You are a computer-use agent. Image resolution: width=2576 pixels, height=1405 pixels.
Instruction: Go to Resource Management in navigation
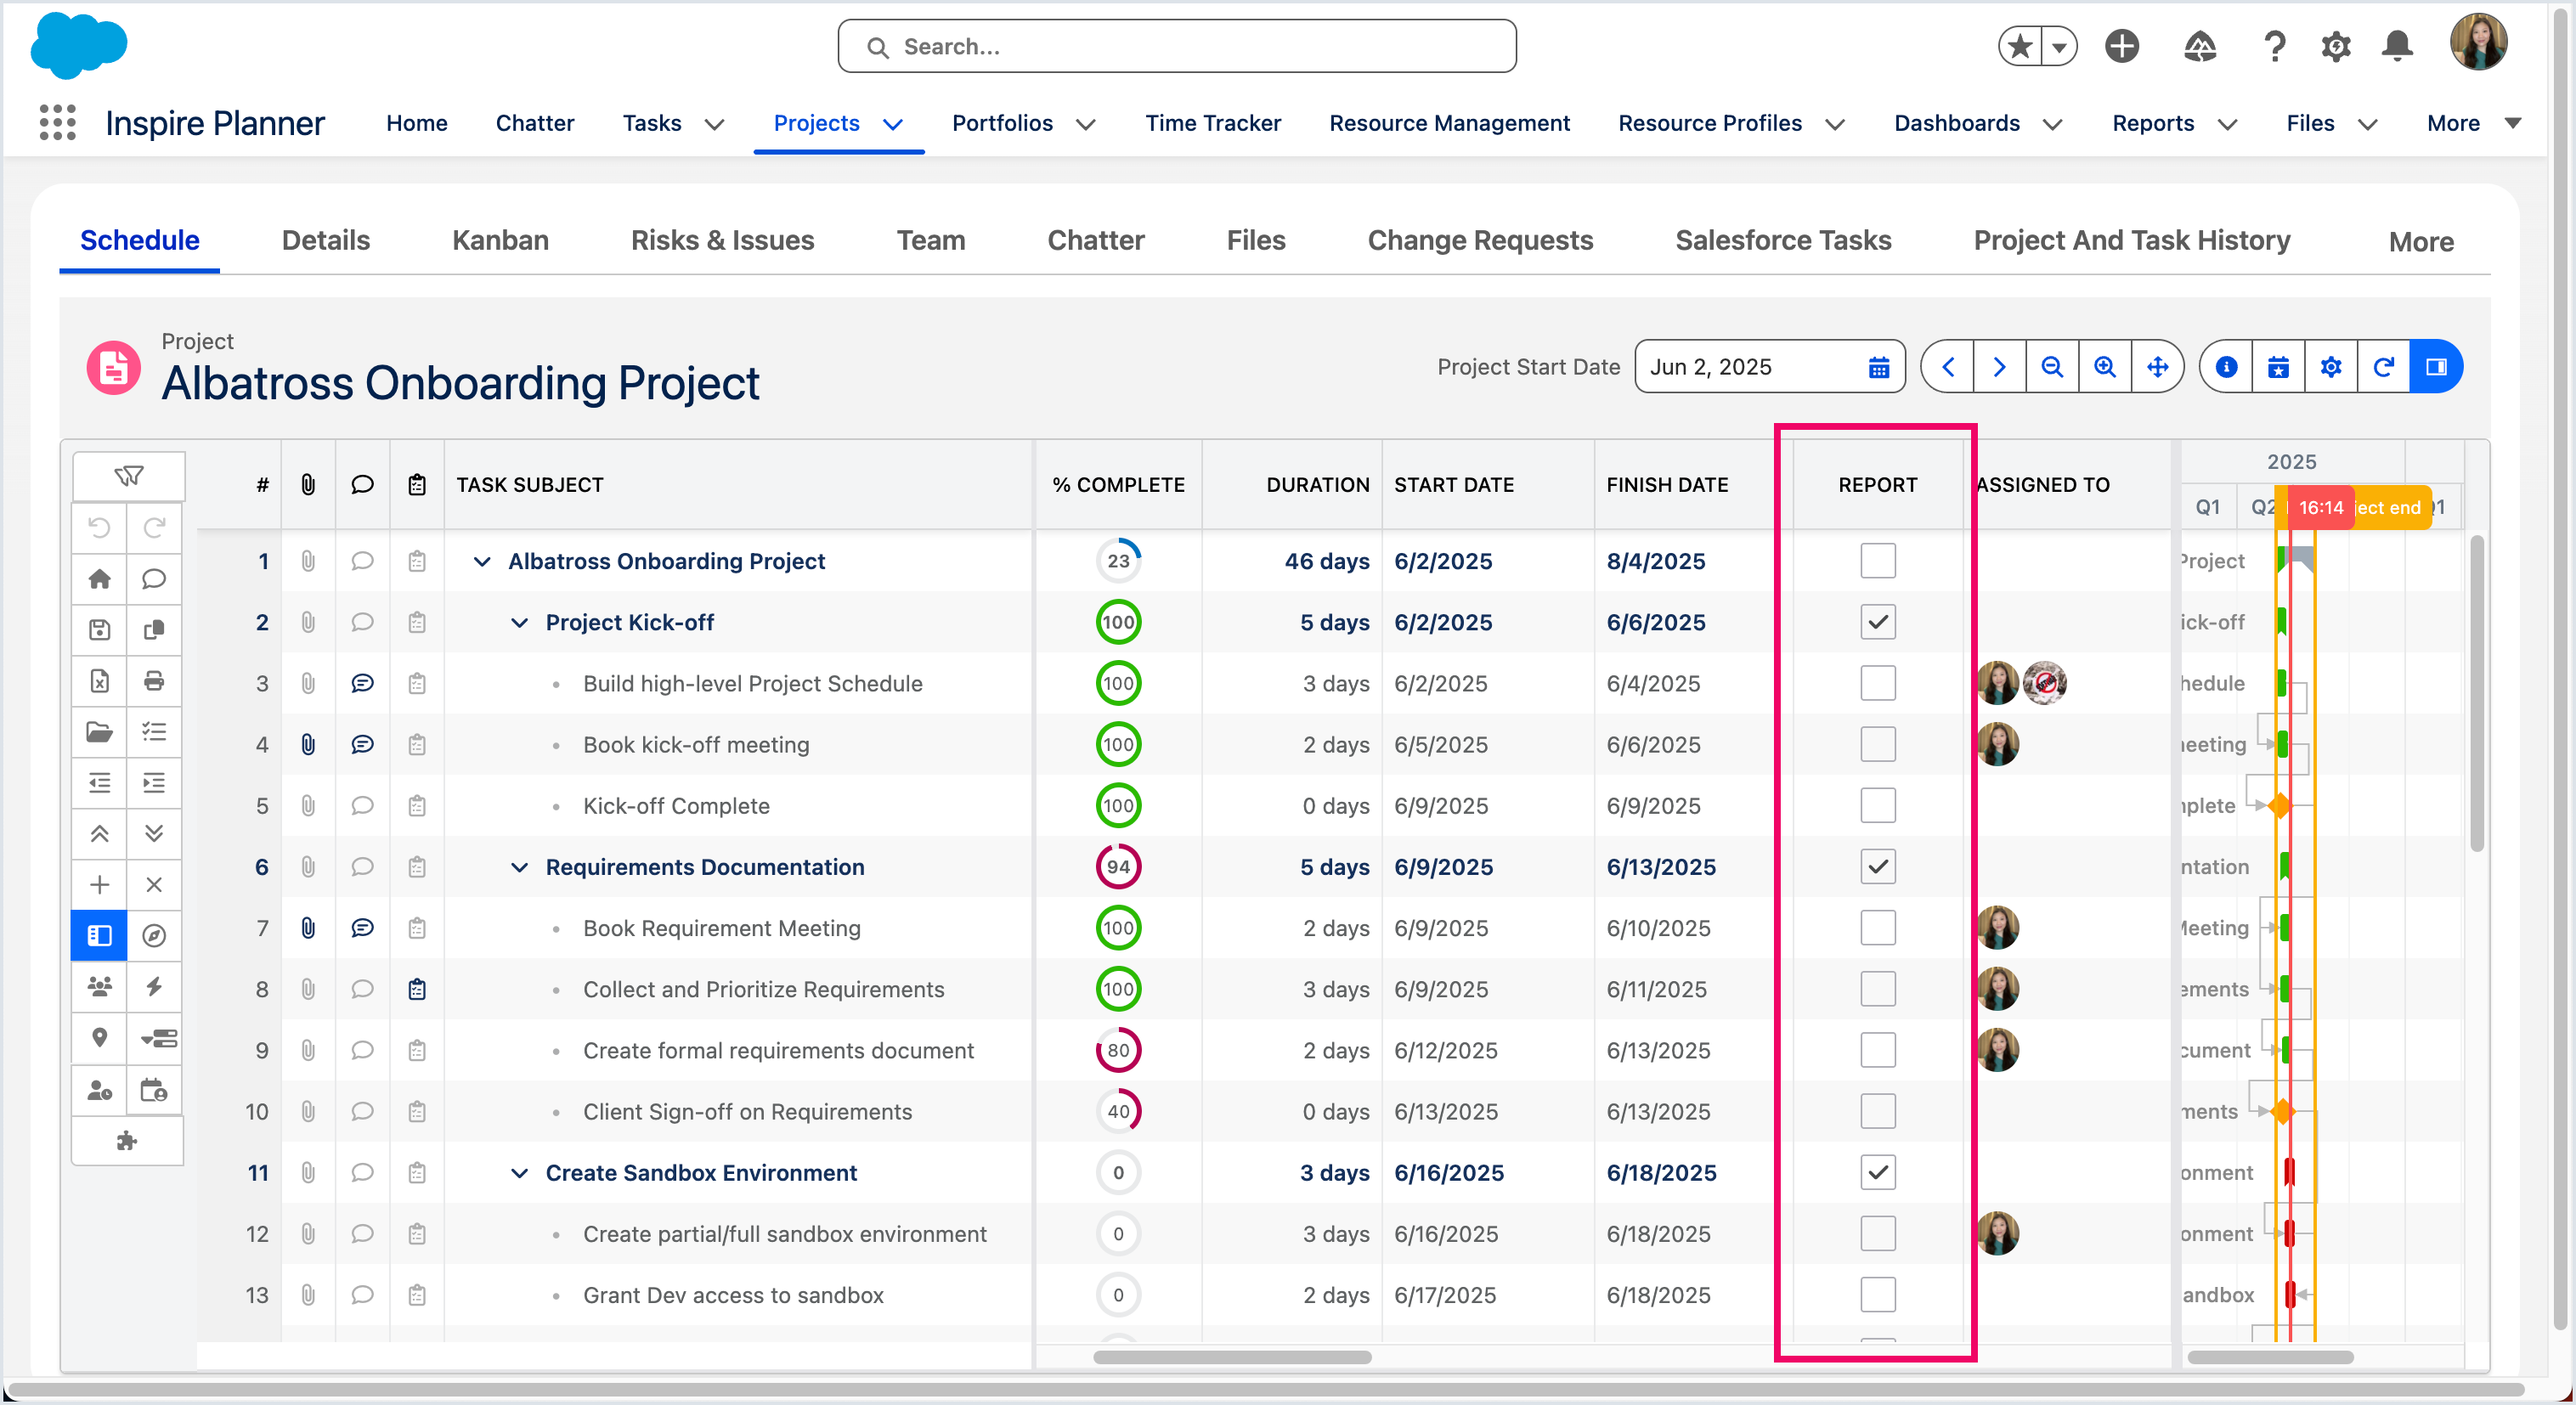[x=1449, y=123]
